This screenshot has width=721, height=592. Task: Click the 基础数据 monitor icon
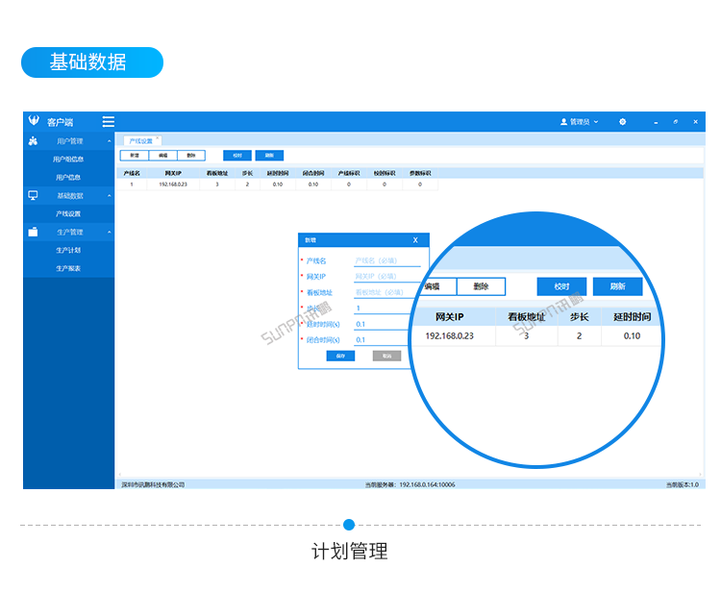pos(33,195)
